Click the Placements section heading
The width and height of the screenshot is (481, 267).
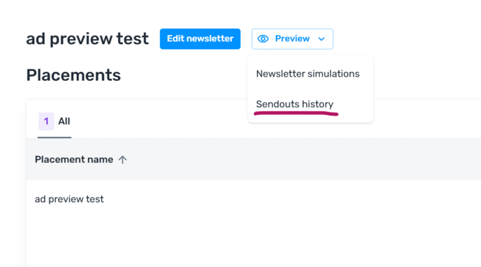(73, 75)
